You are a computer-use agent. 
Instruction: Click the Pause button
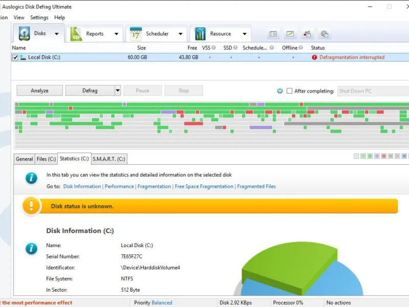(143, 91)
